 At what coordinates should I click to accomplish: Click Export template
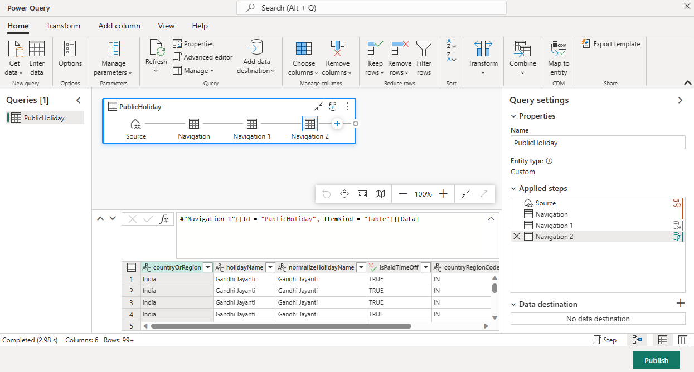tap(611, 44)
